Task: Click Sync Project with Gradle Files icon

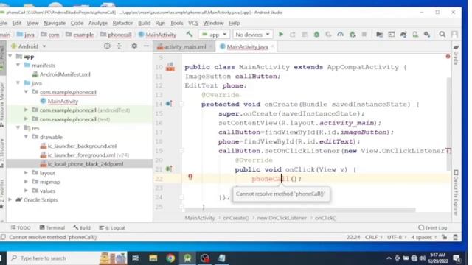Action: 403,35
